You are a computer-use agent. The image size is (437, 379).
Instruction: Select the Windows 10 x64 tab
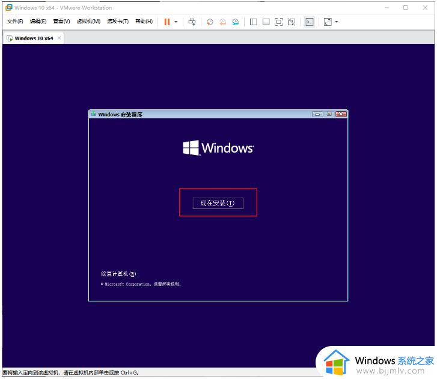click(x=34, y=38)
